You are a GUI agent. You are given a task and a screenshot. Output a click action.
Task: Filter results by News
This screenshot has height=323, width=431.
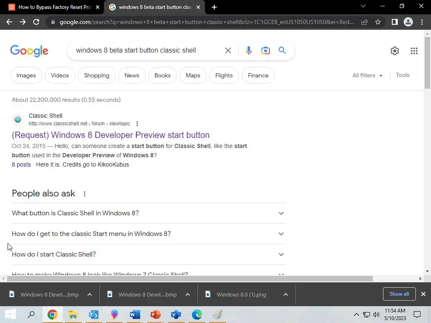click(132, 75)
